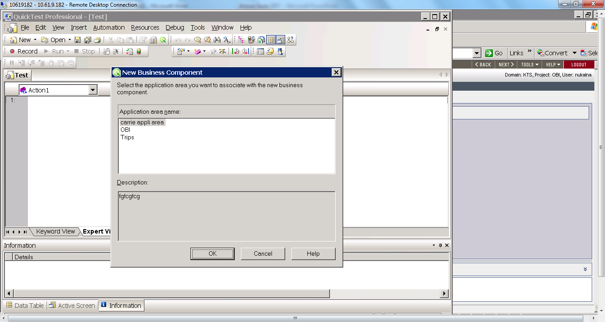The width and height of the screenshot is (605, 322).
Task: Open the Automation menu
Action: click(x=109, y=27)
